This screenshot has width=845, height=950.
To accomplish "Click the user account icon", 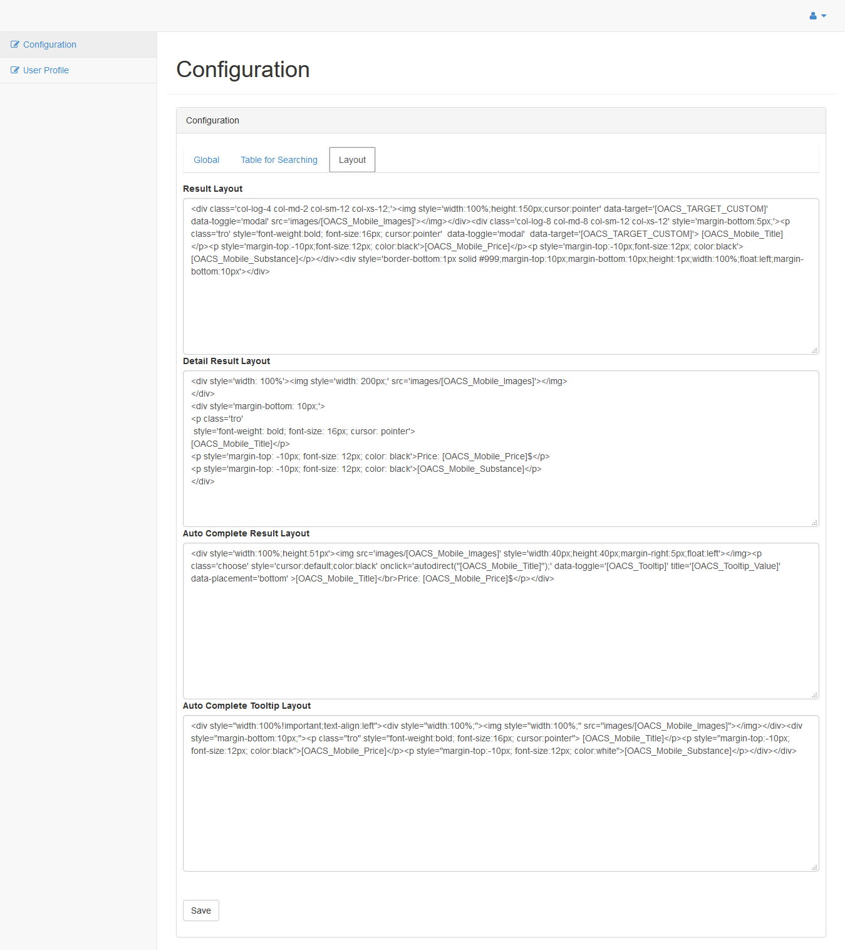I will pos(813,16).
